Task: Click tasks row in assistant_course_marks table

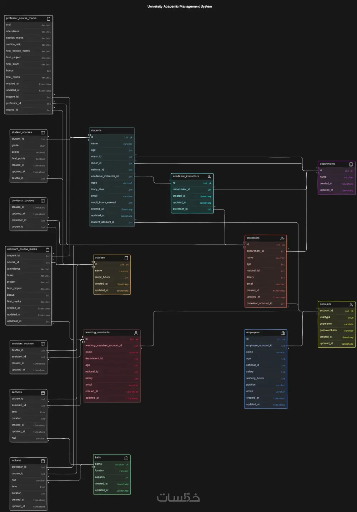Action: 28,276
